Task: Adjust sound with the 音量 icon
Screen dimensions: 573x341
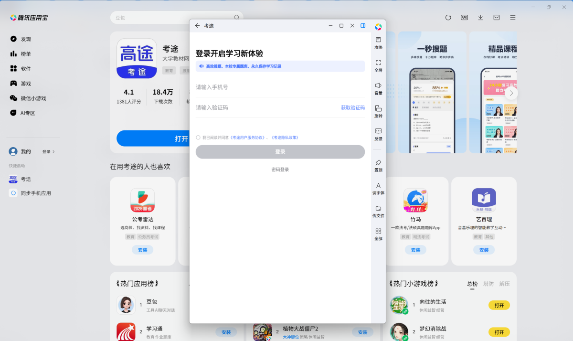Action: tap(378, 89)
